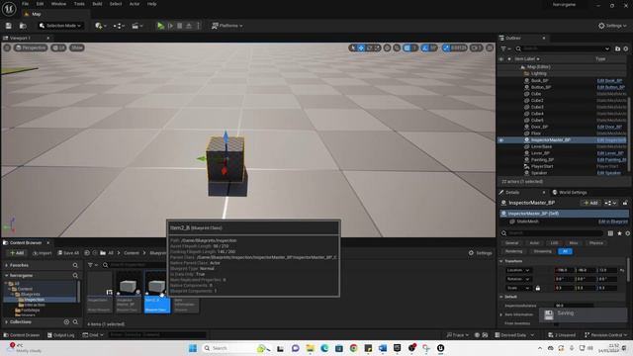The width and height of the screenshot is (633, 356).
Task: Click the Edit Door_BP link
Action: [x=609, y=127]
